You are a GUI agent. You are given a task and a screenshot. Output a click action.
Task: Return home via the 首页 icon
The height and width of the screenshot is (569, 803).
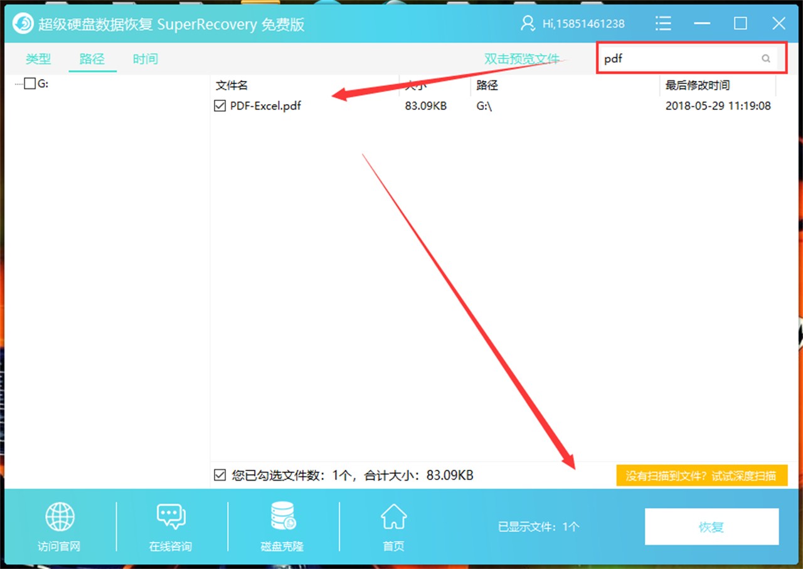tap(393, 515)
